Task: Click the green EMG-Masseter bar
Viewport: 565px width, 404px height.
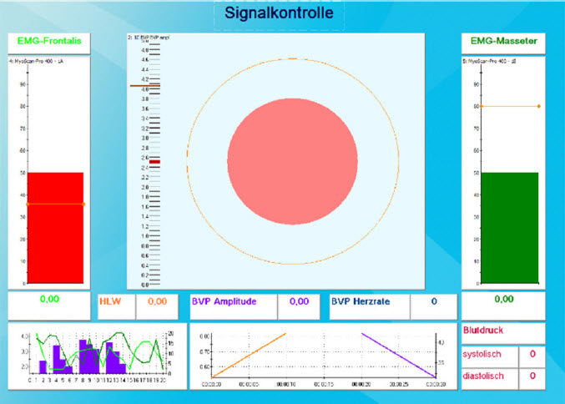Action: (510, 228)
